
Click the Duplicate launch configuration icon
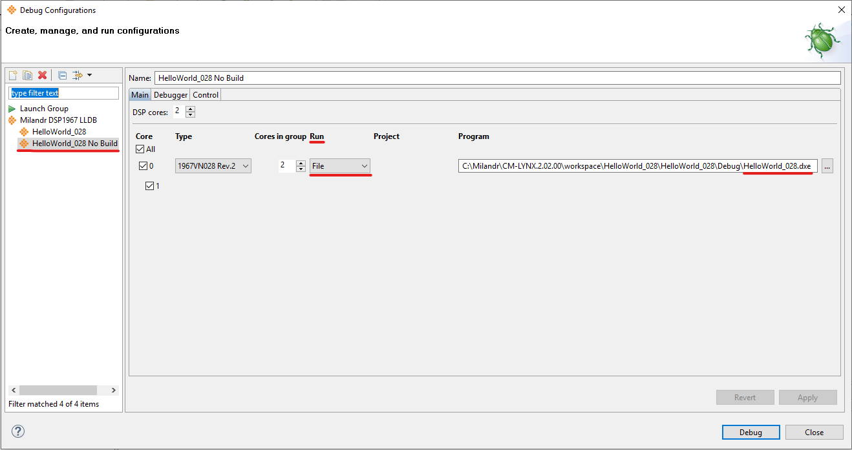[x=28, y=76]
